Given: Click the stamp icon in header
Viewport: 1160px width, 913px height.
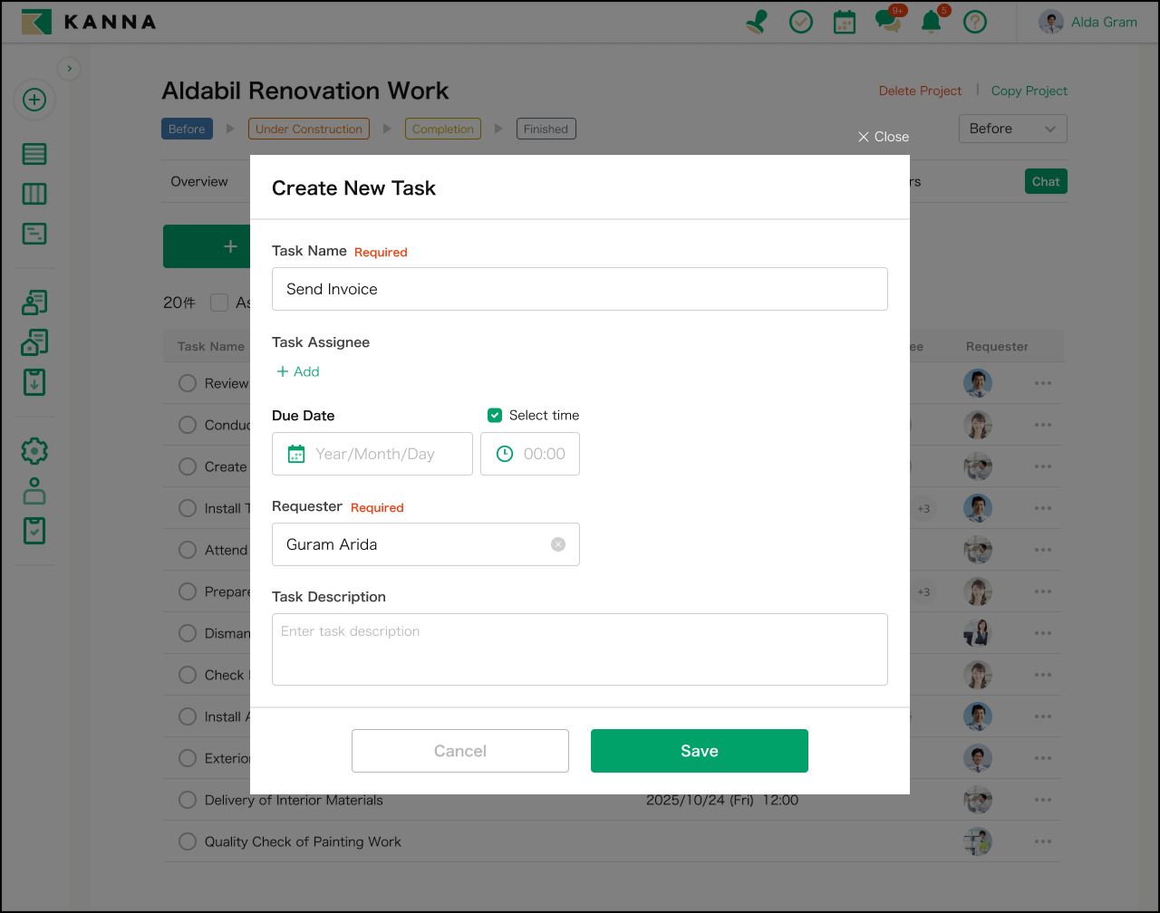Looking at the screenshot, I should [x=757, y=22].
